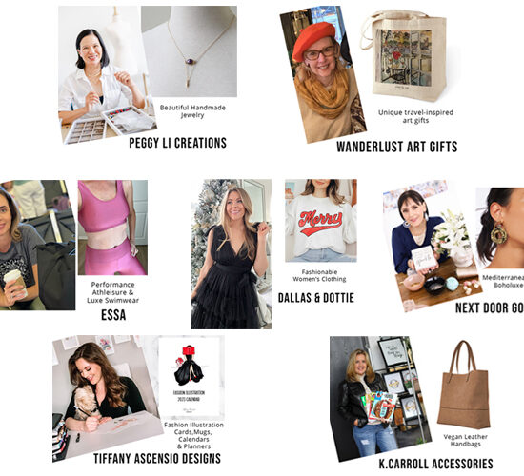Viewport: 524px width, 476px height.
Task: Select the woman holding coffee cup photo
Action: point(37,246)
